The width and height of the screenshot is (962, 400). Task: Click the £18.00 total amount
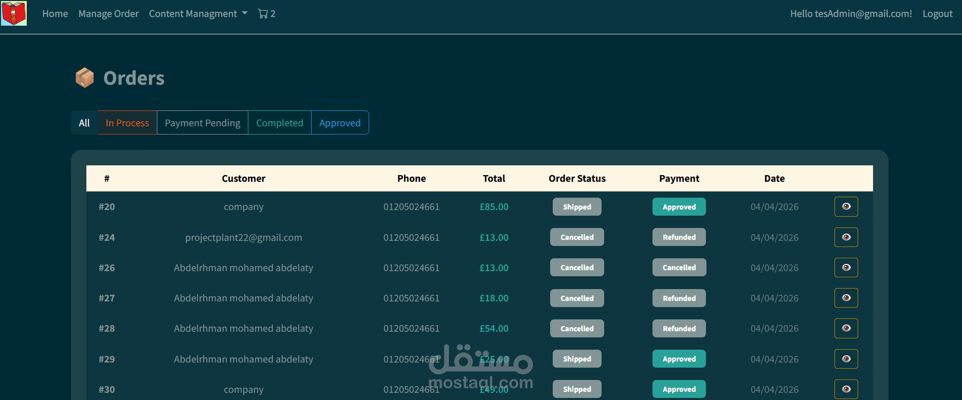(x=494, y=298)
